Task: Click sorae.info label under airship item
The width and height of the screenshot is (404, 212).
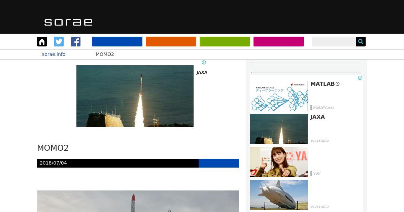Action: coord(319,206)
